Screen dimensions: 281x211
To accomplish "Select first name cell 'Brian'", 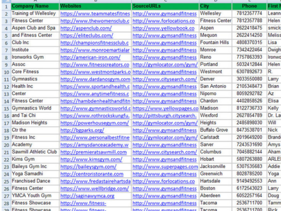I will [274, 86].
